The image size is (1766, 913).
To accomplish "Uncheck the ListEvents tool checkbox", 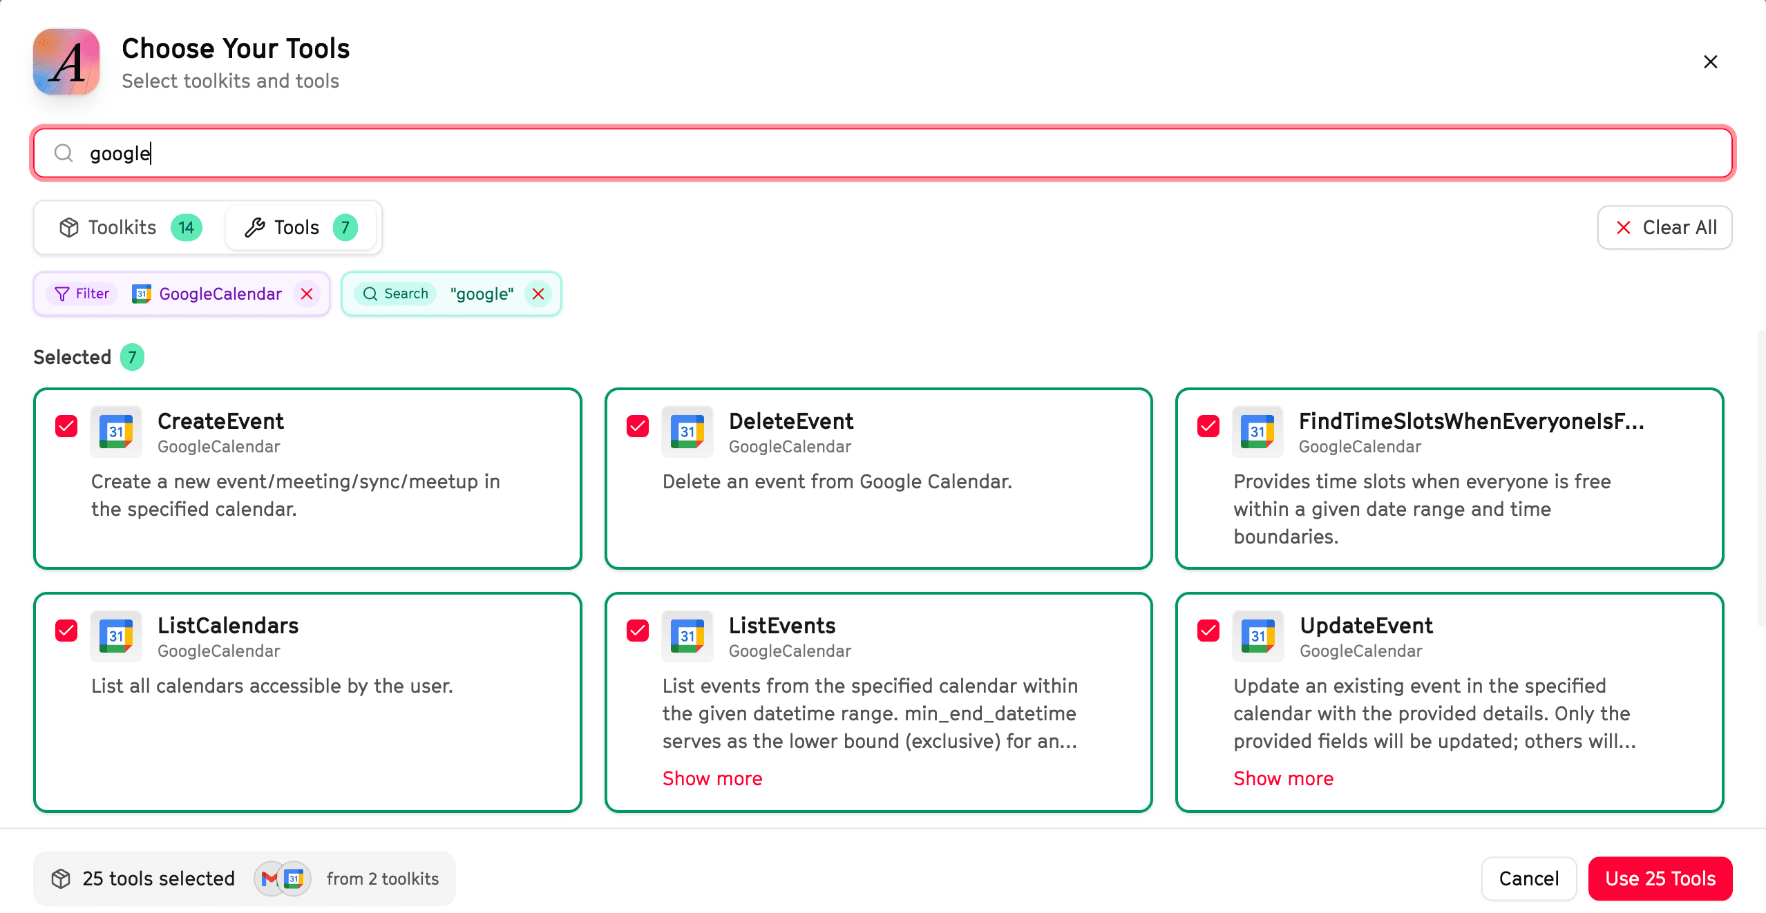I will click(637, 631).
